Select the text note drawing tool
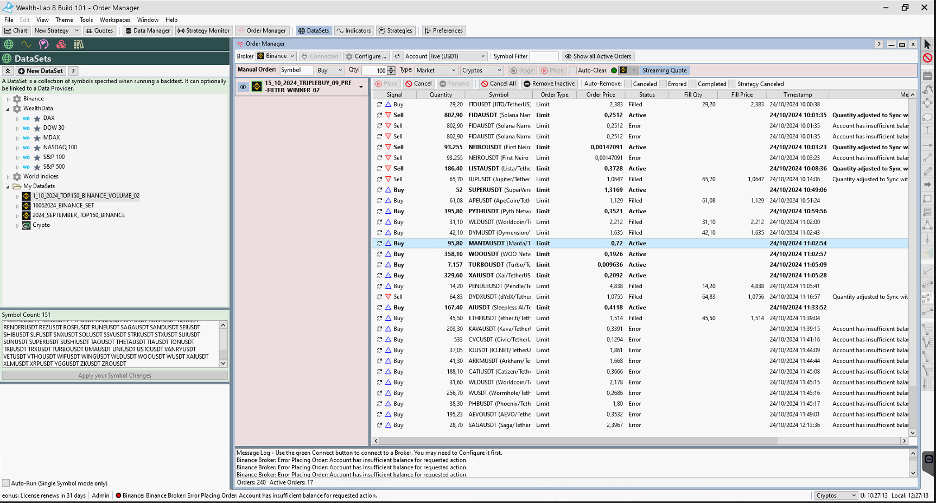 click(x=927, y=212)
